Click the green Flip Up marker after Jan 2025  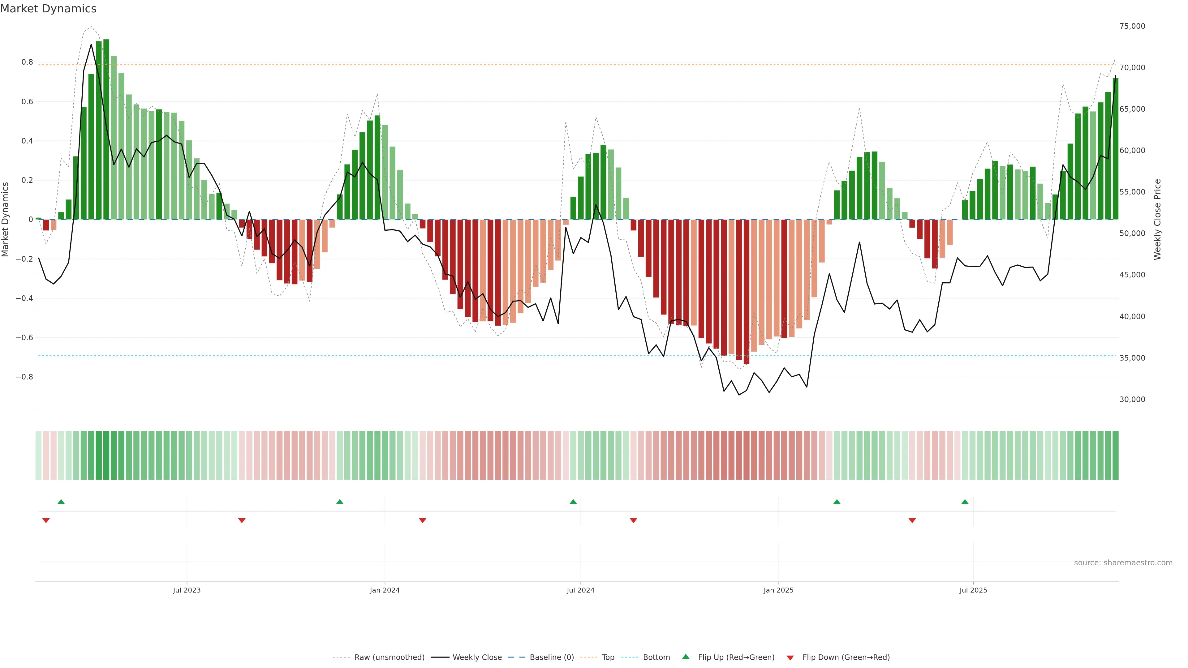click(x=837, y=502)
